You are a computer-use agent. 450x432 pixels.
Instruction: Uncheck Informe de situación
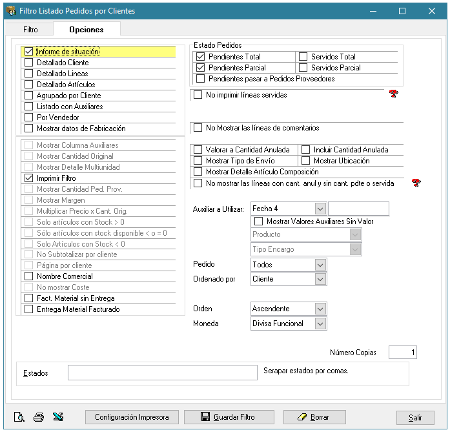point(28,52)
